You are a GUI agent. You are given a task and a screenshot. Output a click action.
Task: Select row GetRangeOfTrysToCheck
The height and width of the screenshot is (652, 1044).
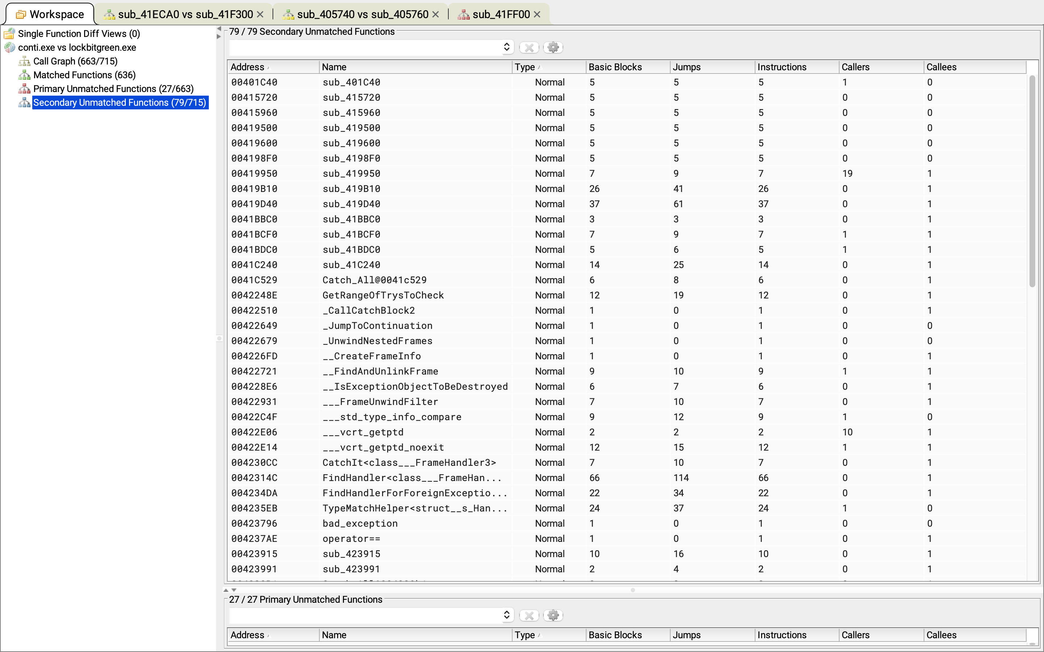[x=627, y=295]
